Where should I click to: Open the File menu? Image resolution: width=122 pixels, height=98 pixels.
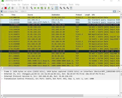click(3, 5)
